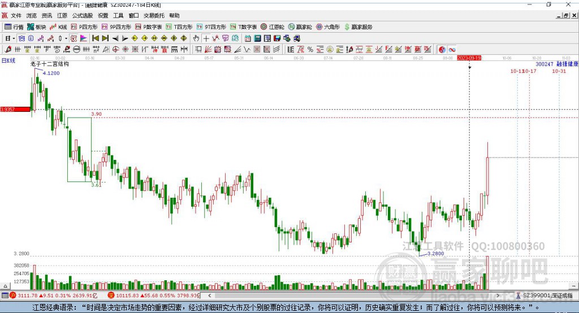
Task: Open the 设置 menu
Action: tap(103, 15)
